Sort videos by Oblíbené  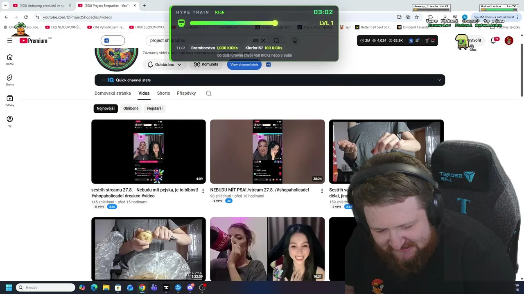pyautogui.click(x=131, y=108)
